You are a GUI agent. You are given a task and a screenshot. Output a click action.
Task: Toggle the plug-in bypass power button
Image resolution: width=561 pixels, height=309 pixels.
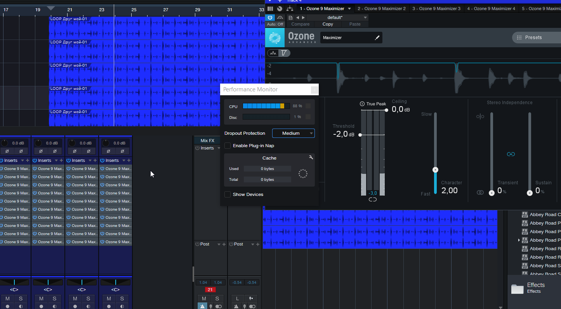point(270,17)
